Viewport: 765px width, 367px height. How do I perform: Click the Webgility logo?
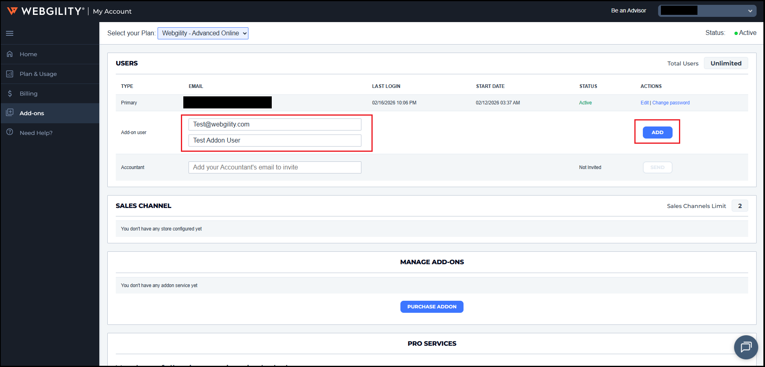click(45, 11)
